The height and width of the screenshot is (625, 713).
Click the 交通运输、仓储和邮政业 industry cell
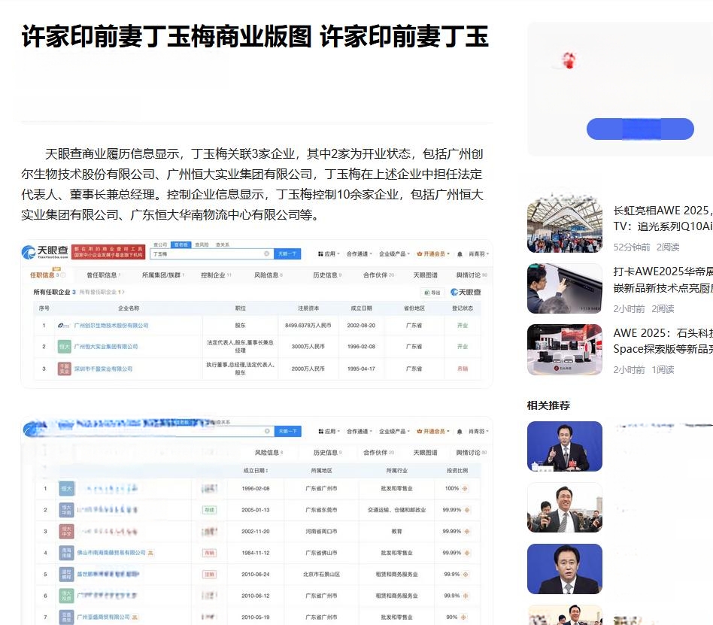click(x=396, y=510)
